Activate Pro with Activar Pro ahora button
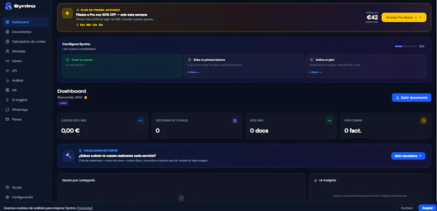437x211 pixels. coord(404,17)
